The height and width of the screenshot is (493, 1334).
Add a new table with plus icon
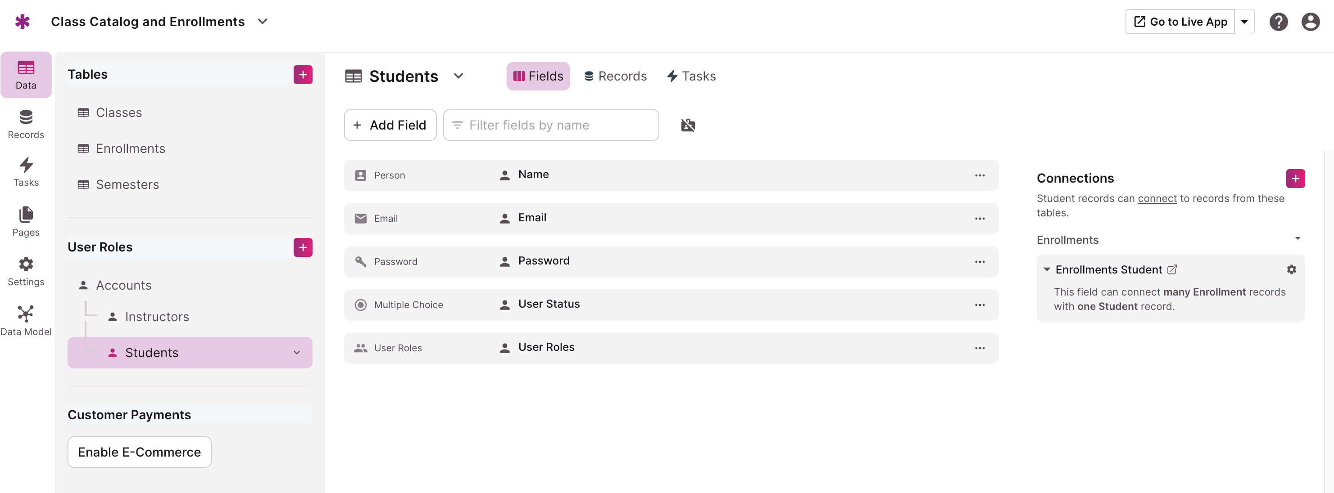pyautogui.click(x=303, y=75)
